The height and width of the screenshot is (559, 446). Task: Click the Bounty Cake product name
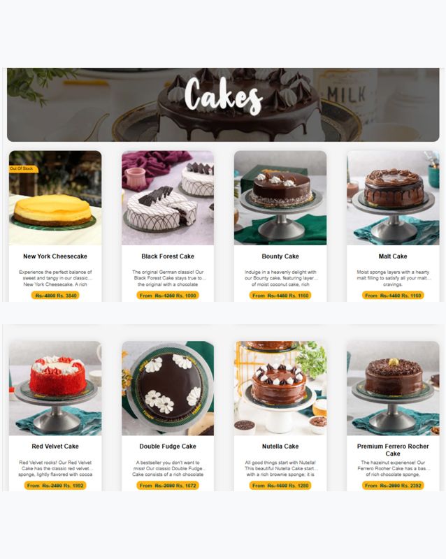[280, 256]
